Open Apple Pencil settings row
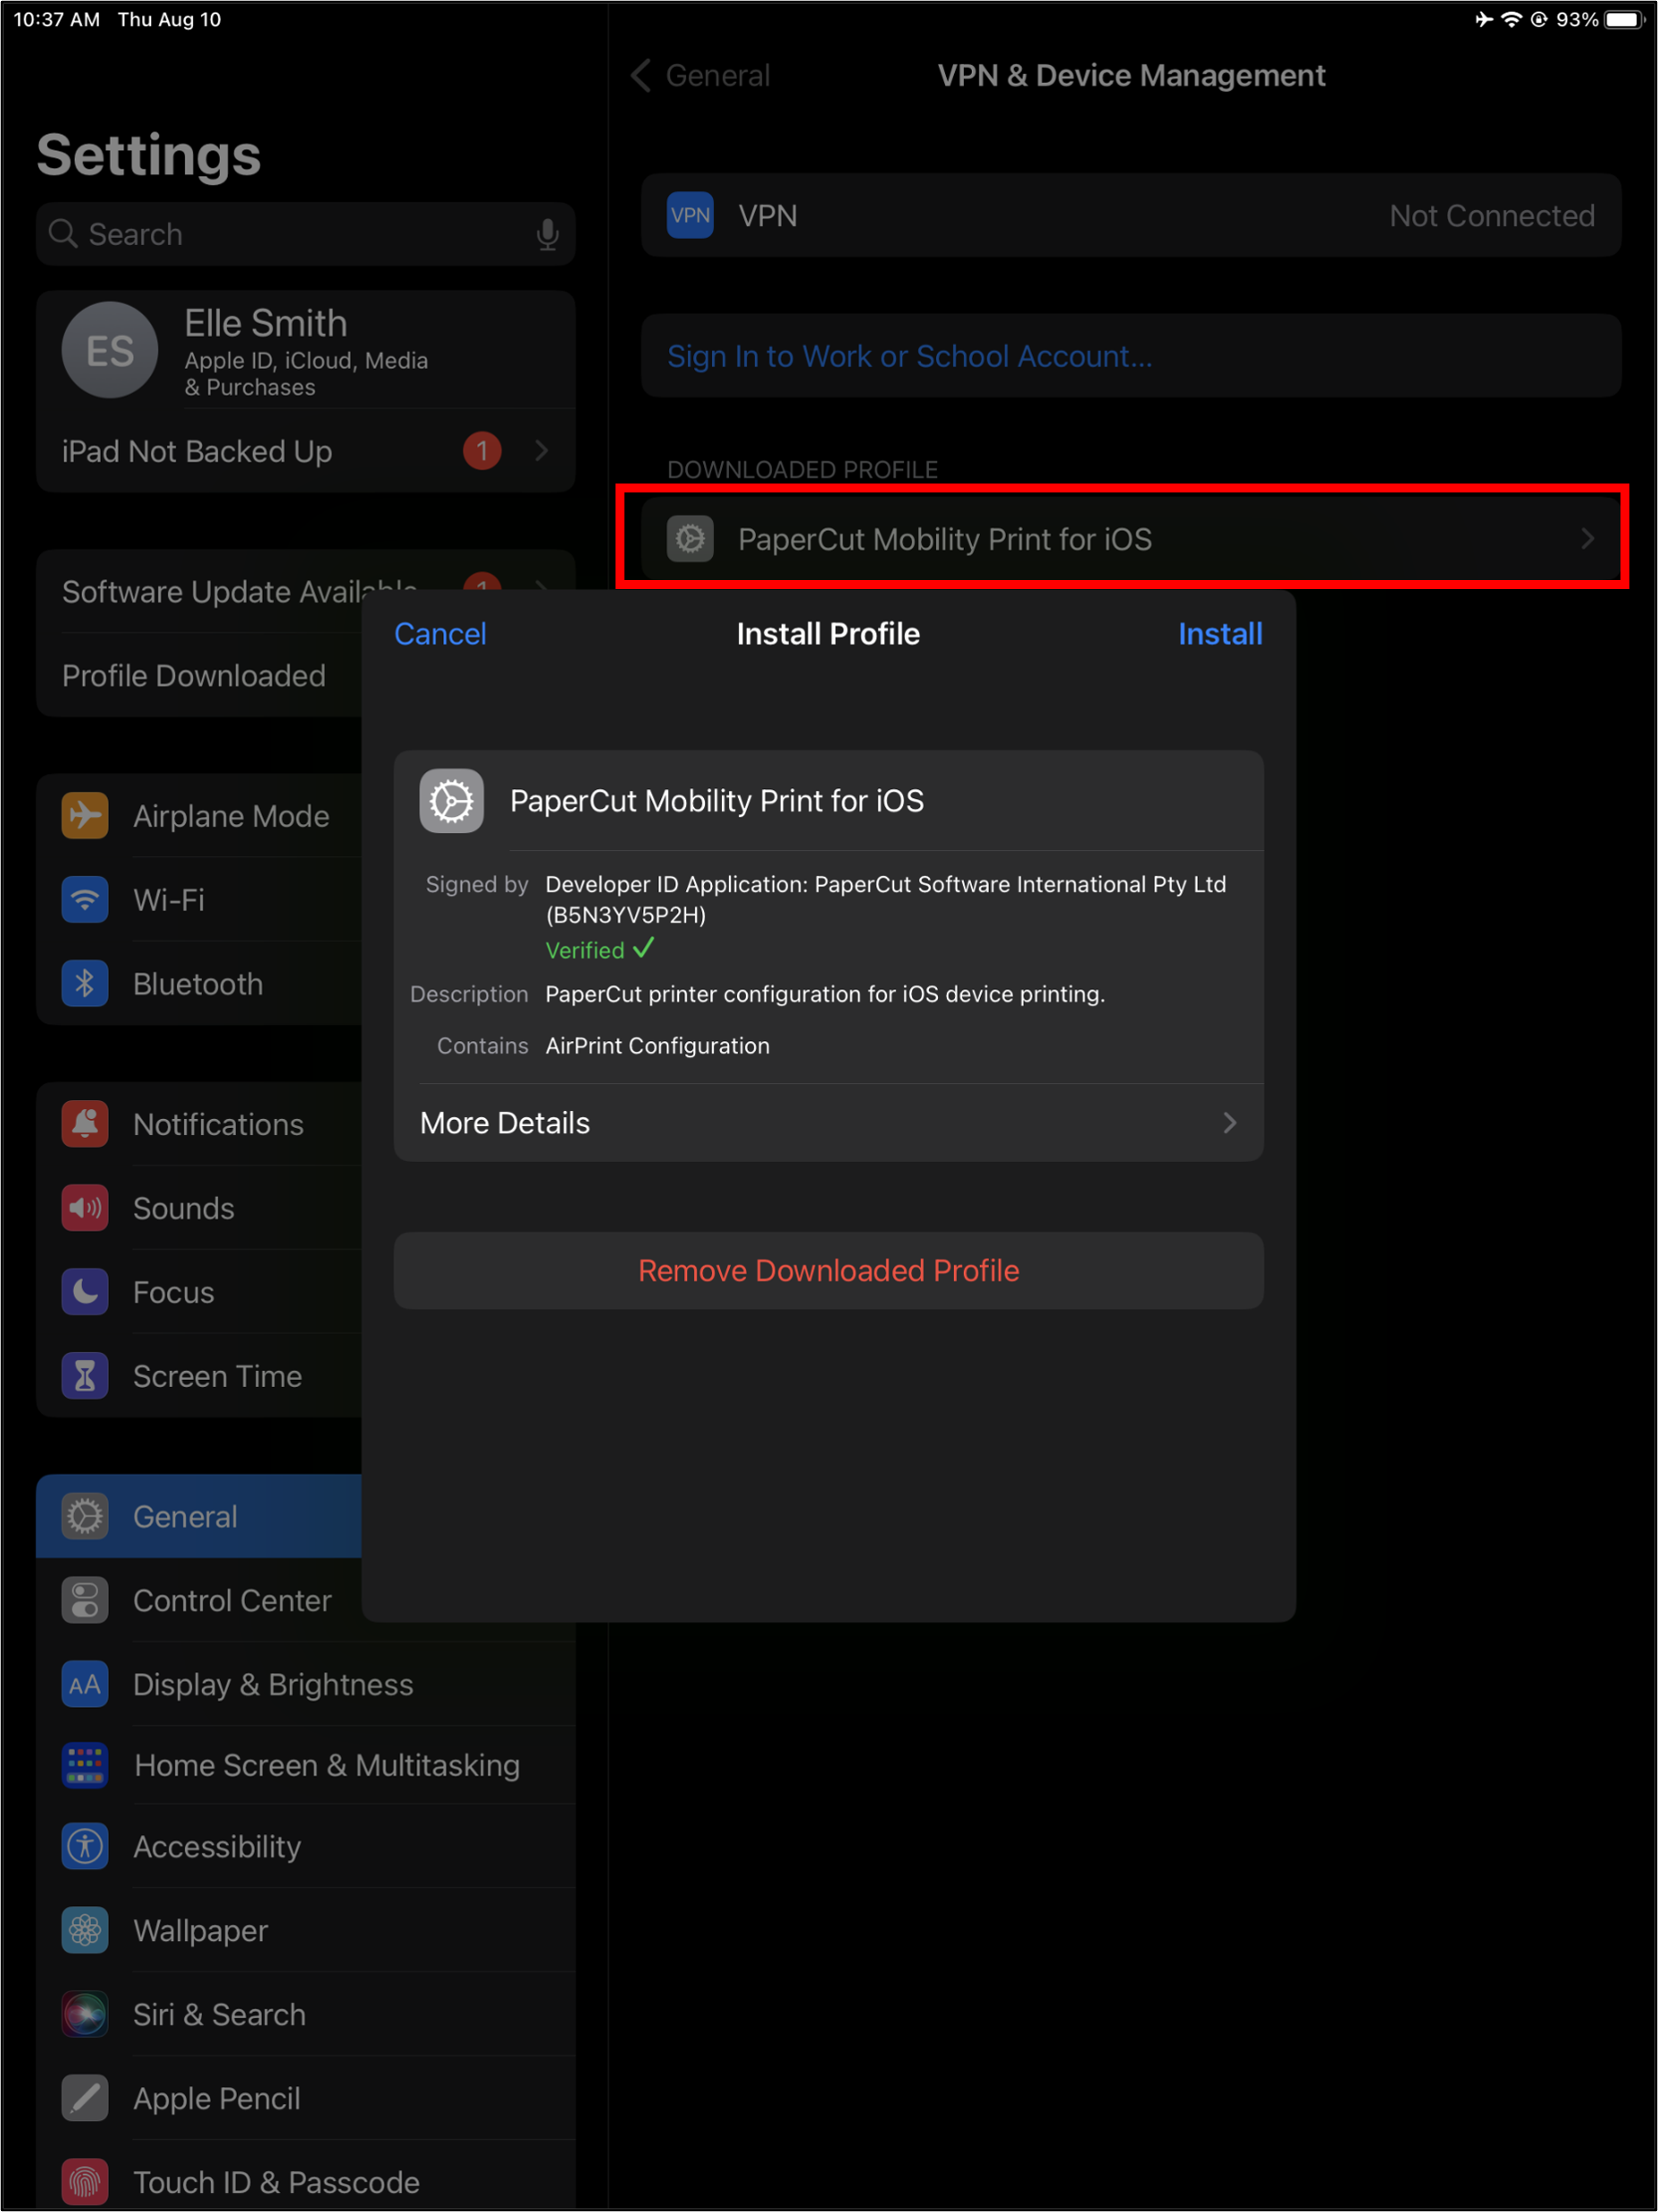Image resolution: width=1658 pixels, height=2212 pixels. click(x=306, y=2098)
